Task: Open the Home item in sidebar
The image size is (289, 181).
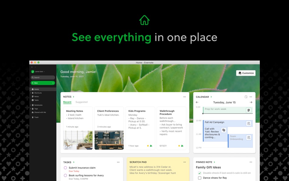Action: [x=43, y=89]
